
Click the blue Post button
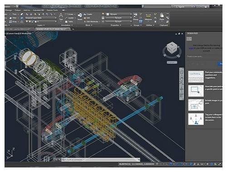tap(221, 64)
